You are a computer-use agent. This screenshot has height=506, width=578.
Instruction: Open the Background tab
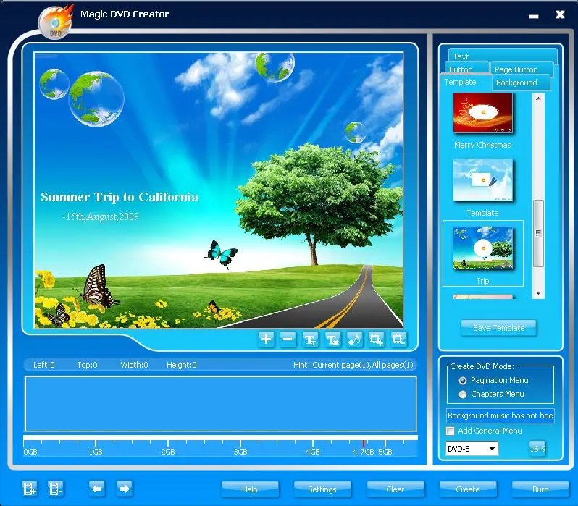tap(521, 83)
